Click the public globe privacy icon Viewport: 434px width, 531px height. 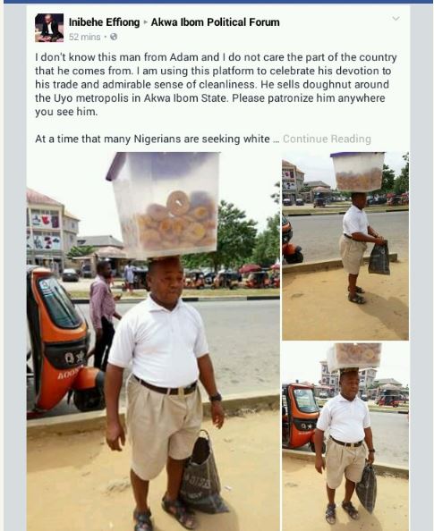coord(114,37)
